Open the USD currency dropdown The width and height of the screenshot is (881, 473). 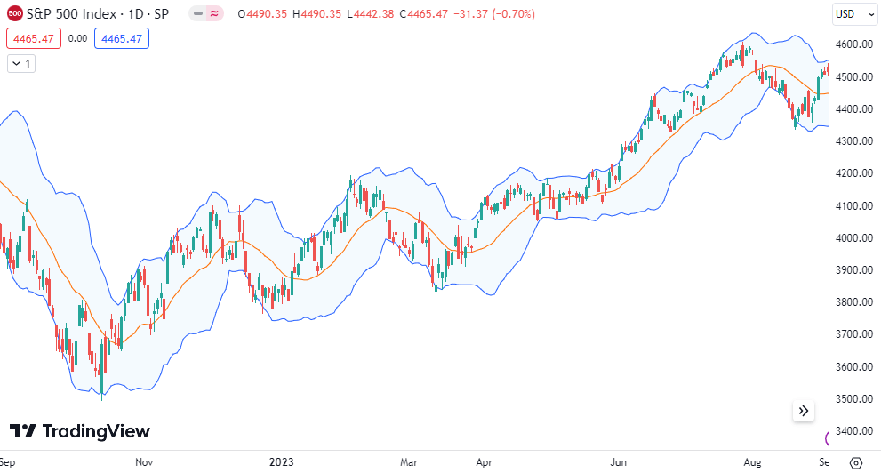(854, 14)
